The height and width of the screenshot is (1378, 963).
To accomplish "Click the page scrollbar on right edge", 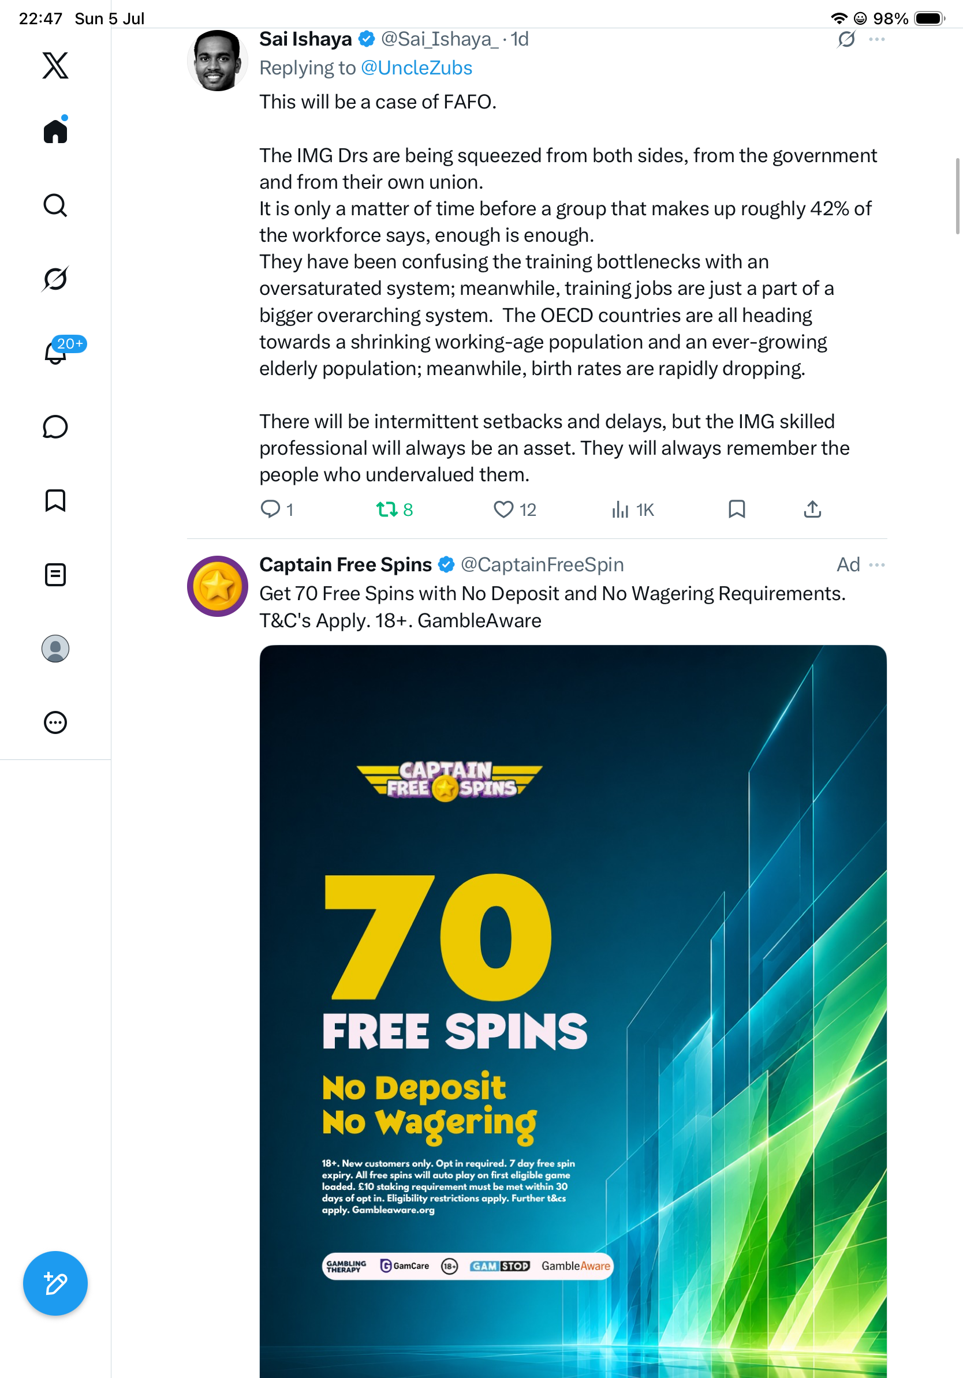I will point(958,196).
